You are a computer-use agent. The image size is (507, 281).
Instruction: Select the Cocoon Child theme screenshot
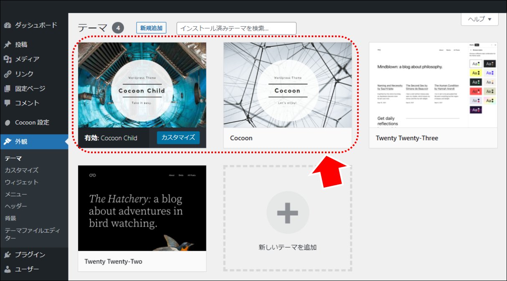click(x=142, y=85)
